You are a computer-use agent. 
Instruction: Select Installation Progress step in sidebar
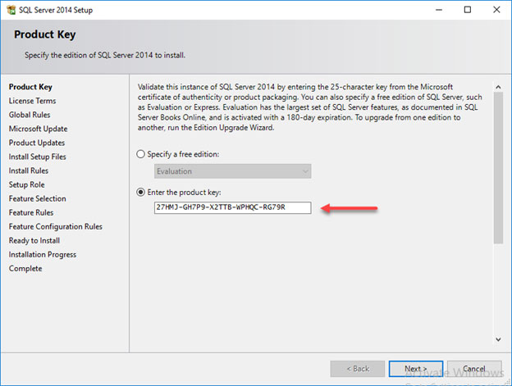coord(43,255)
